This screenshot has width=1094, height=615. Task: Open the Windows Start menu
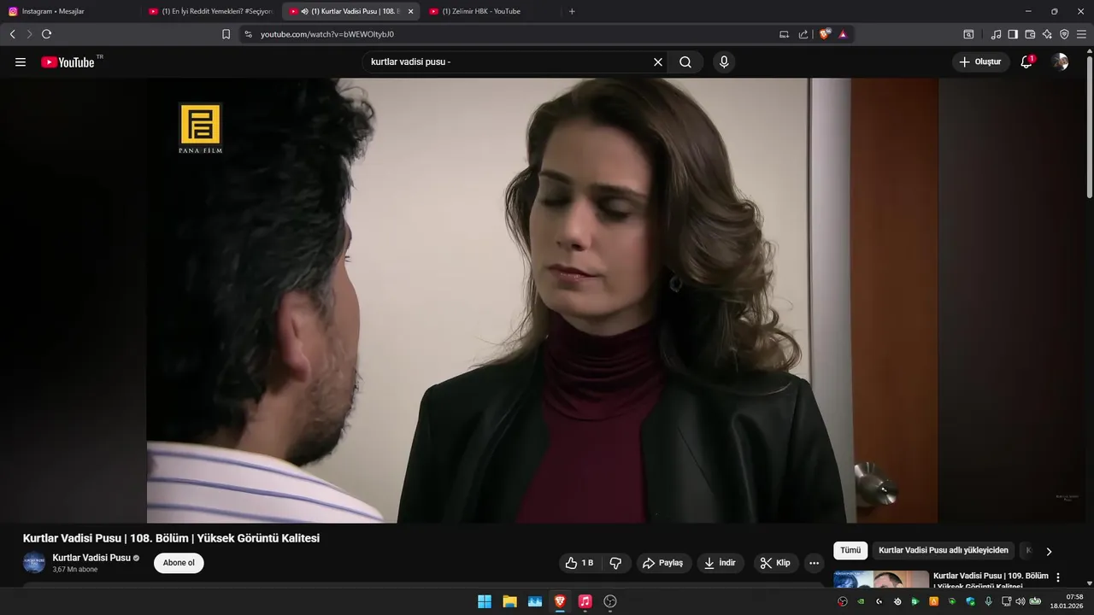tap(485, 601)
